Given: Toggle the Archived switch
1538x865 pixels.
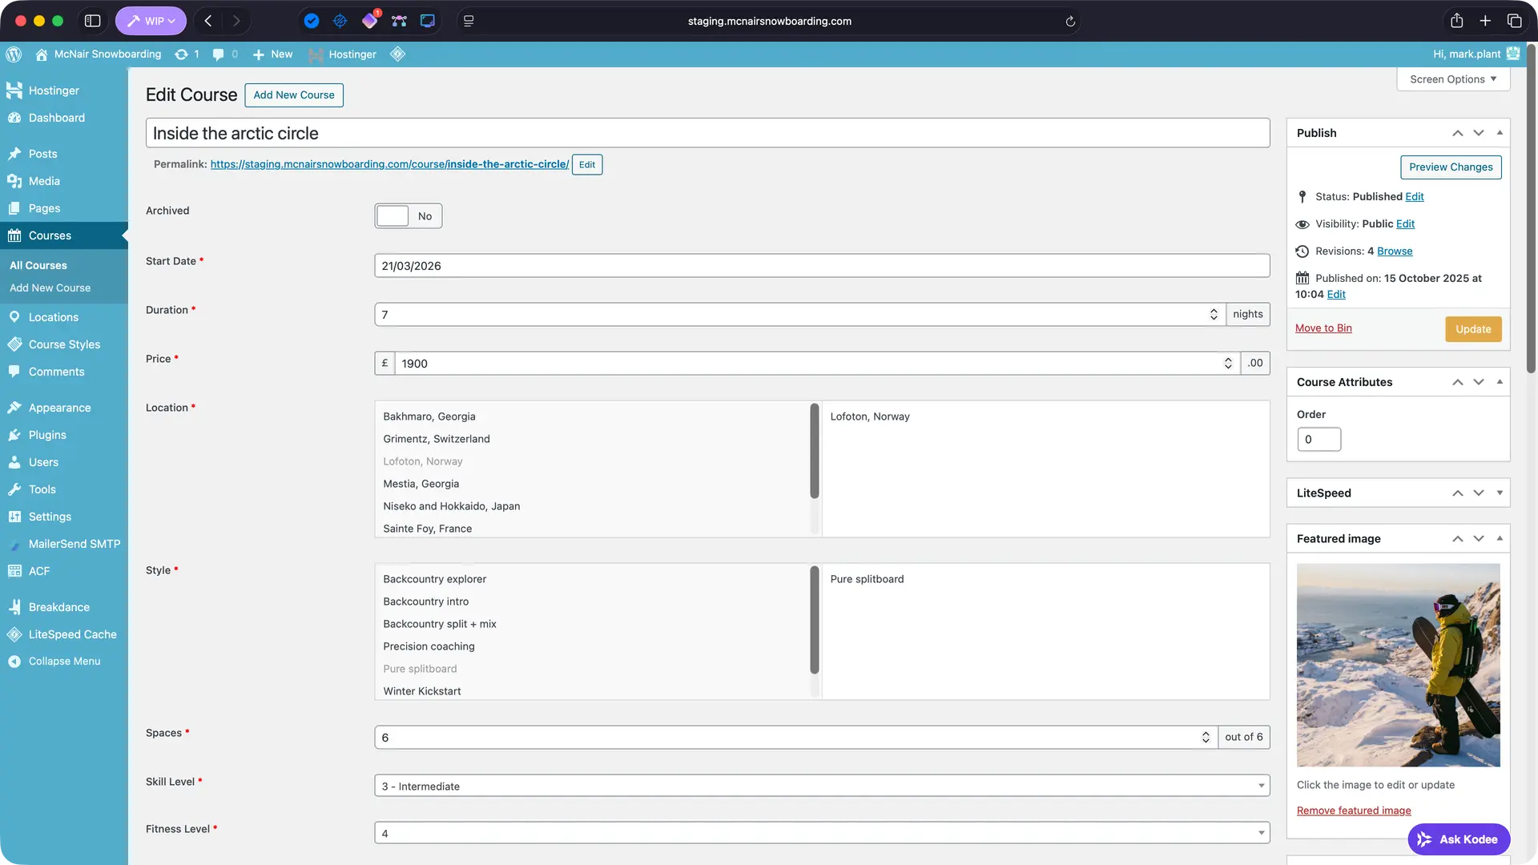Looking at the screenshot, I should (x=408, y=216).
